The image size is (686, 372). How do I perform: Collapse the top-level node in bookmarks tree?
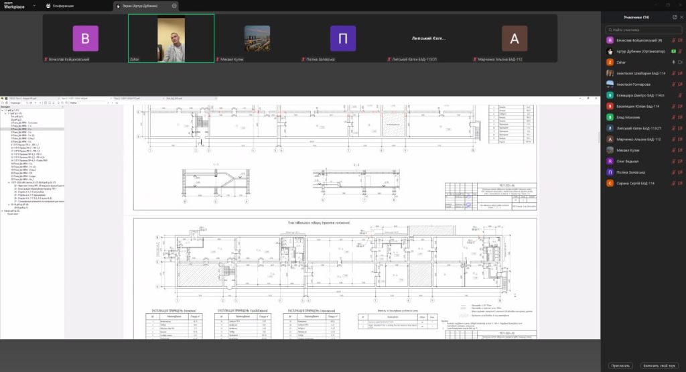(3, 110)
